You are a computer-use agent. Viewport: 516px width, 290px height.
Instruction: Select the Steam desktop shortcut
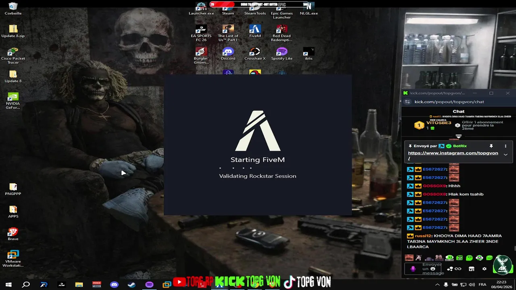[228, 8]
